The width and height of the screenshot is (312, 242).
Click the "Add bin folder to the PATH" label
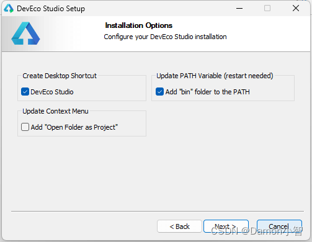[x=207, y=92]
